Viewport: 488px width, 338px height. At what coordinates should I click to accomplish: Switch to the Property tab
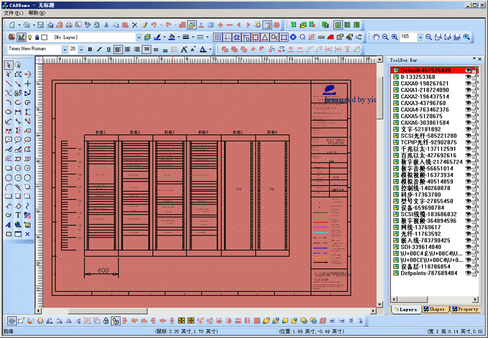coord(465,309)
